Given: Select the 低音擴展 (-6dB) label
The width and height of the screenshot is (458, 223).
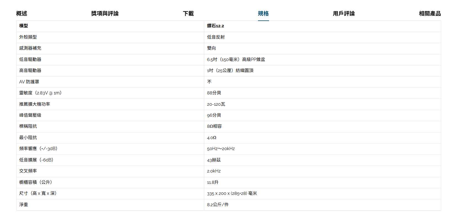Looking at the screenshot, I should tap(36, 160).
